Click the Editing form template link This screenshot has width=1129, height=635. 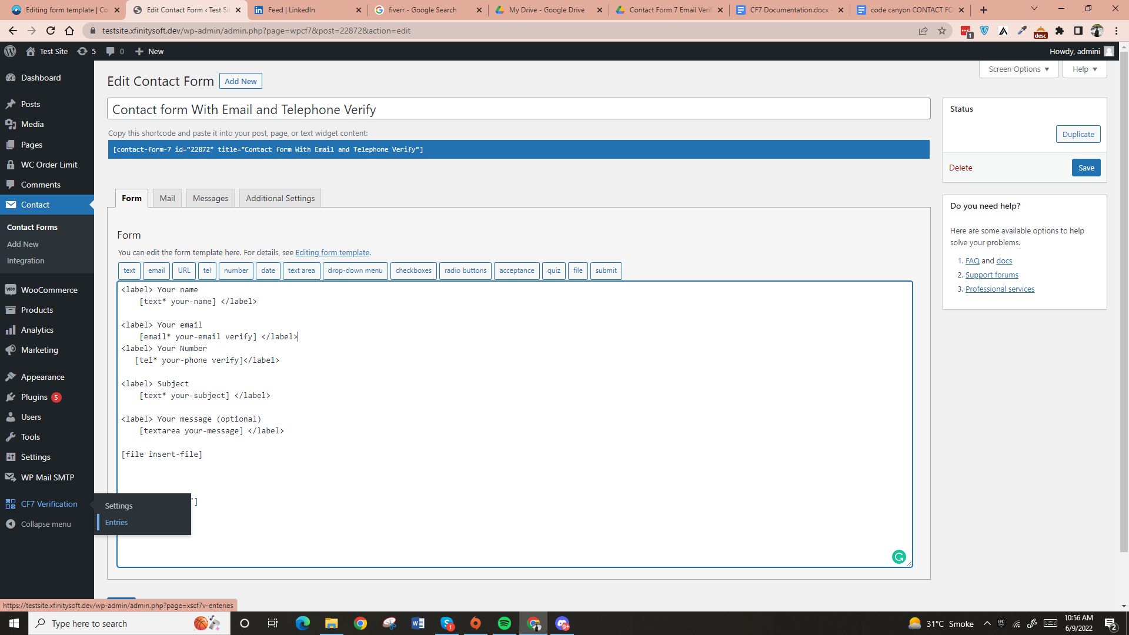click(x=333, y=253)
